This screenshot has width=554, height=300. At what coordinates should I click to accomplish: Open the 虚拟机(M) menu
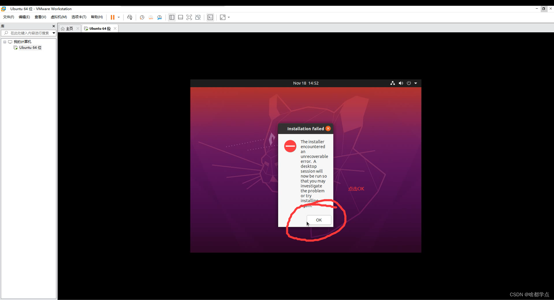(59, 17)
